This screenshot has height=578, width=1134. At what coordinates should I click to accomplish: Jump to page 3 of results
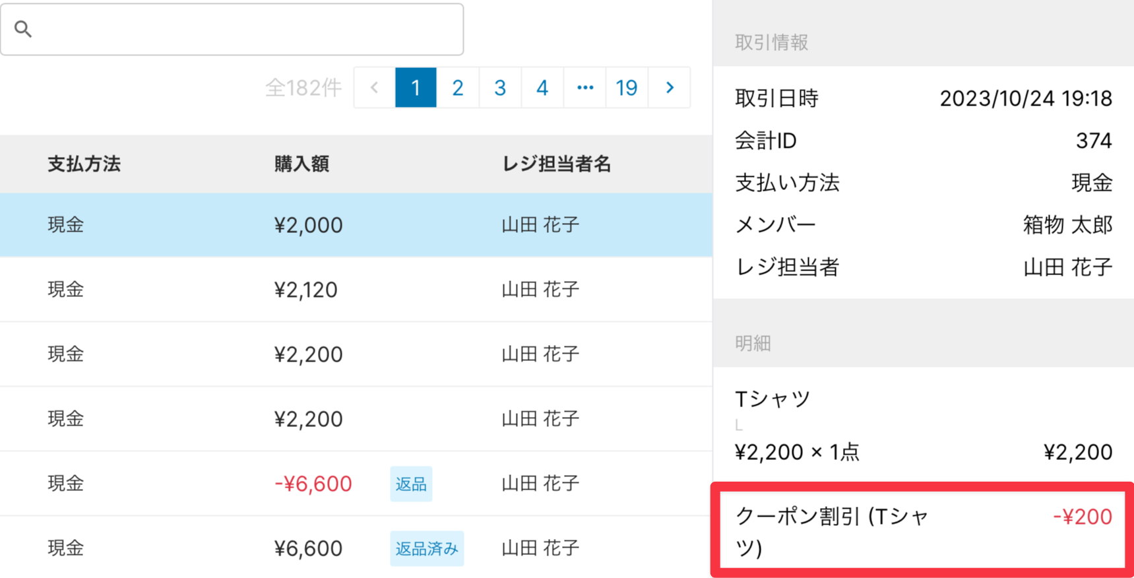click(500, 87)
